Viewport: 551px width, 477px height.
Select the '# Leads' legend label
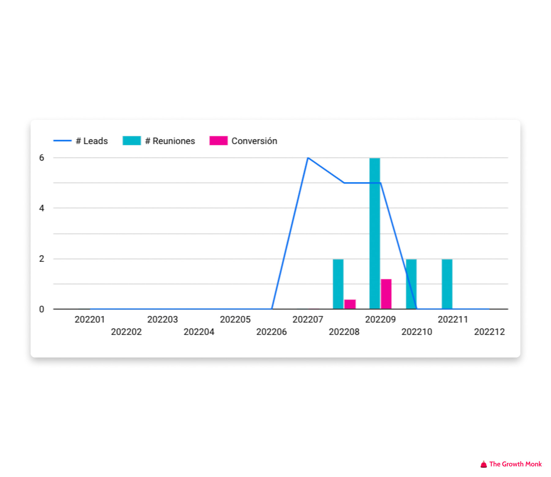[92, 141]
